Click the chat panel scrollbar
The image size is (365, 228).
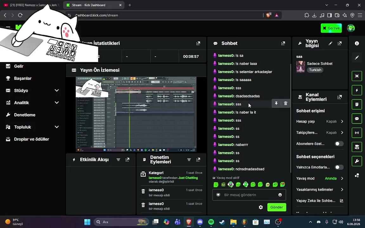pos(290,118)
